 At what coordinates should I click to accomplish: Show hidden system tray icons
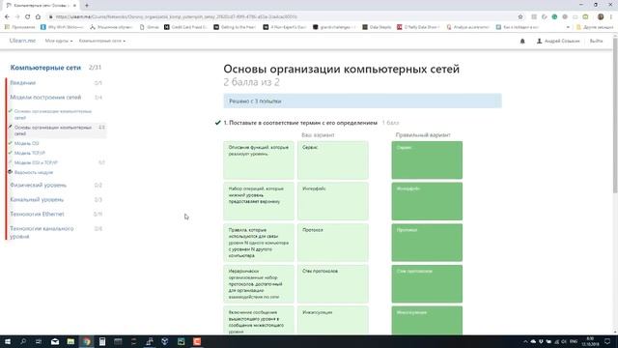(525, 341)
